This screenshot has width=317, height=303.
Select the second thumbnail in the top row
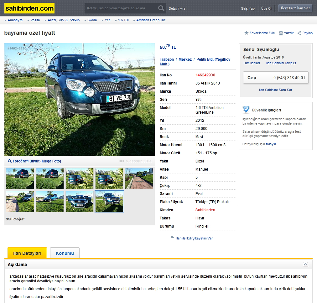50,179
